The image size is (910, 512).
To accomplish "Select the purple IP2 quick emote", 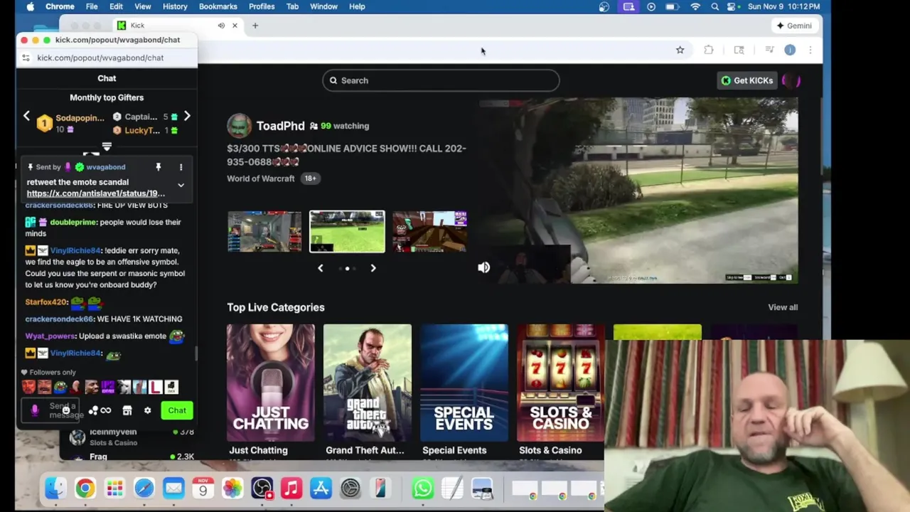I will click(x=108, y=387).
